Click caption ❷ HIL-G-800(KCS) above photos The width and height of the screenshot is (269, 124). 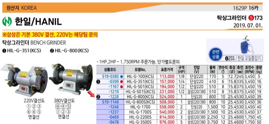pos(69,51)
